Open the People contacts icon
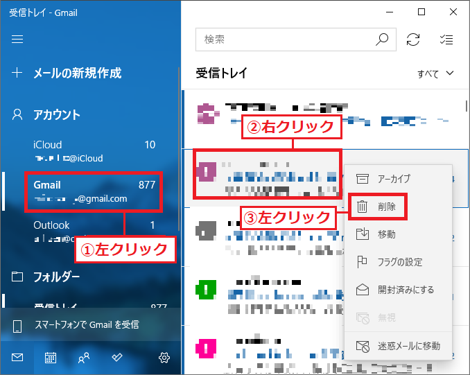 pos(84,358)
